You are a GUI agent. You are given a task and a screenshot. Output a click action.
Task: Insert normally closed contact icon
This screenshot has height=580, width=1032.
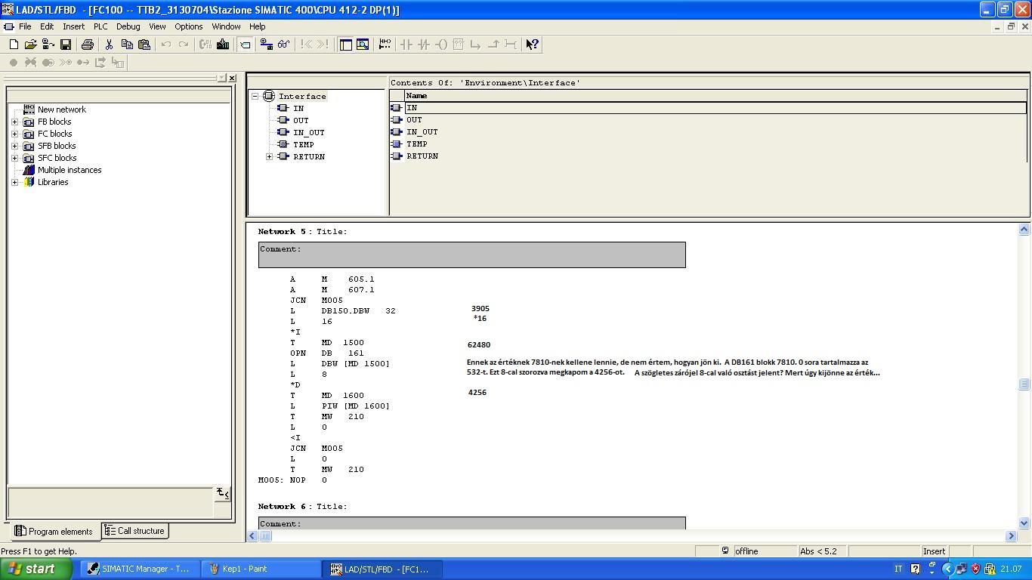(424, 45)
